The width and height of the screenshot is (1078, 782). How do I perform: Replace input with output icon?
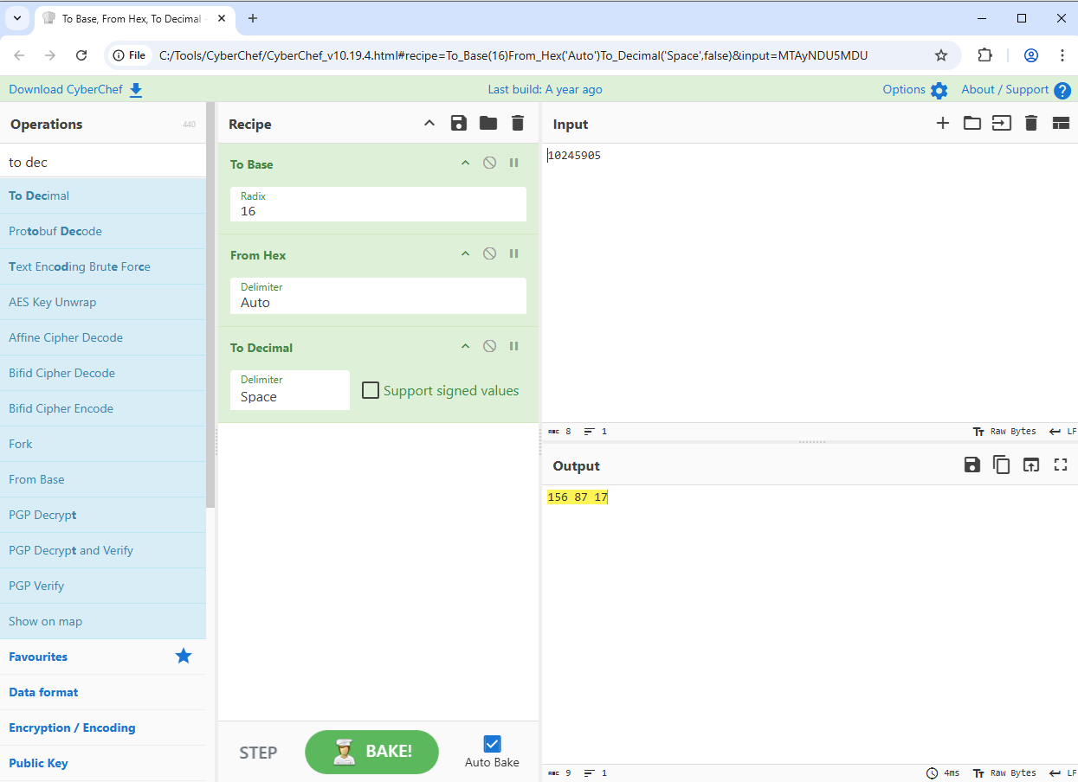(1030, 465)
